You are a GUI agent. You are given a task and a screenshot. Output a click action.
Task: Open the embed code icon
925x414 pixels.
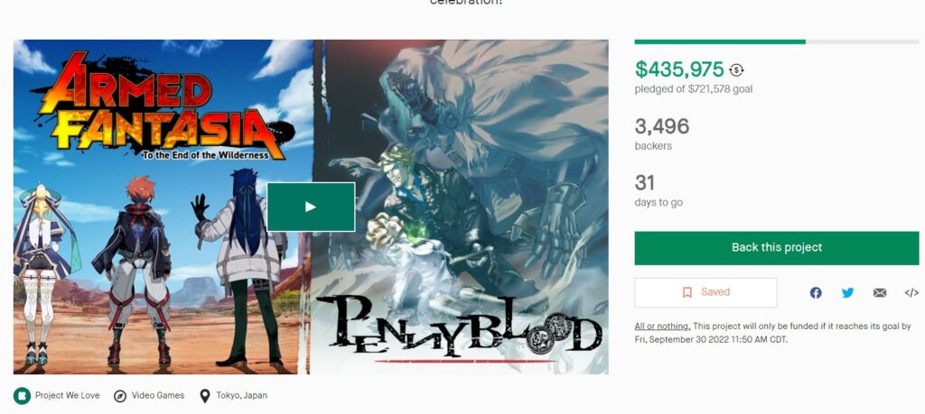click(x=911, y=292)
